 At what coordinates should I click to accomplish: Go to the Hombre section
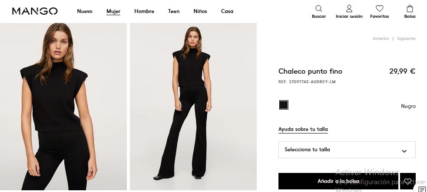point(144,11)
